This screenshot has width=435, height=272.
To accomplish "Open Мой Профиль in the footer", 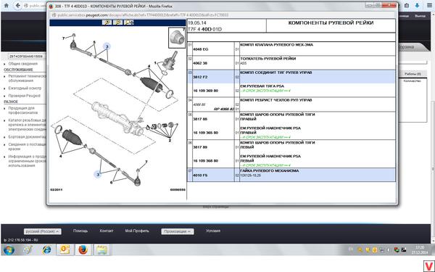I will tap(137, 231).
